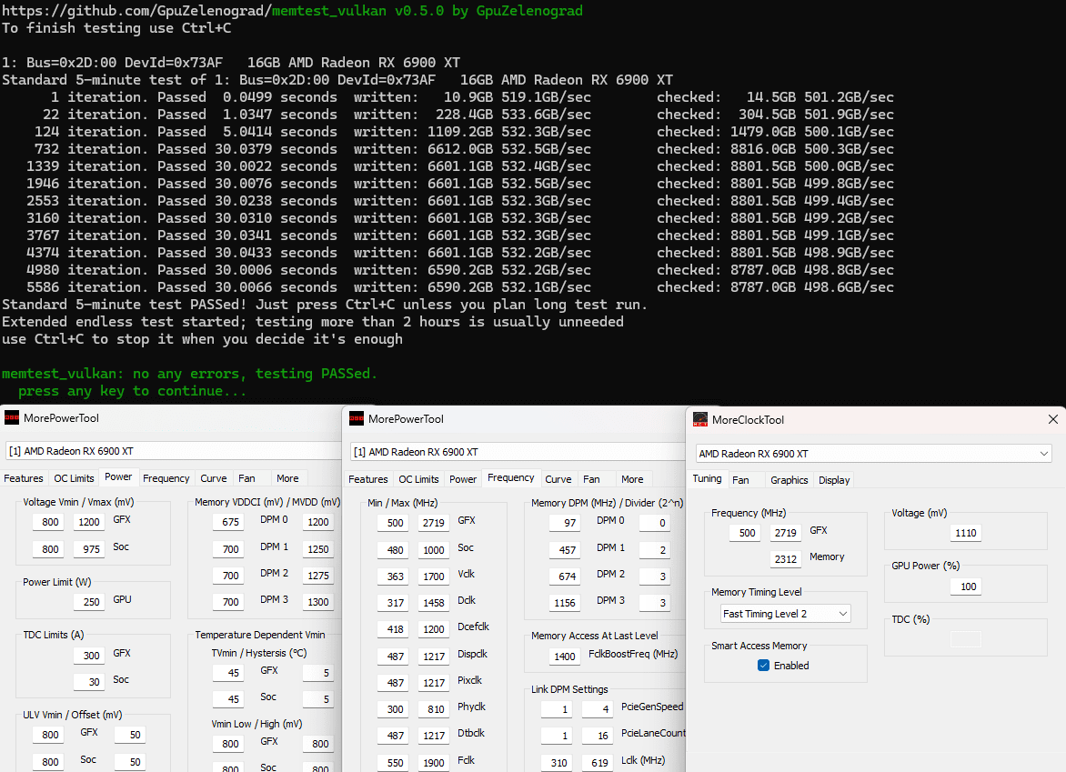The image size is (1066, 772).
Task: Click Memory VDDCI DPM 0 field showing 675
Action: pos(228,522)
